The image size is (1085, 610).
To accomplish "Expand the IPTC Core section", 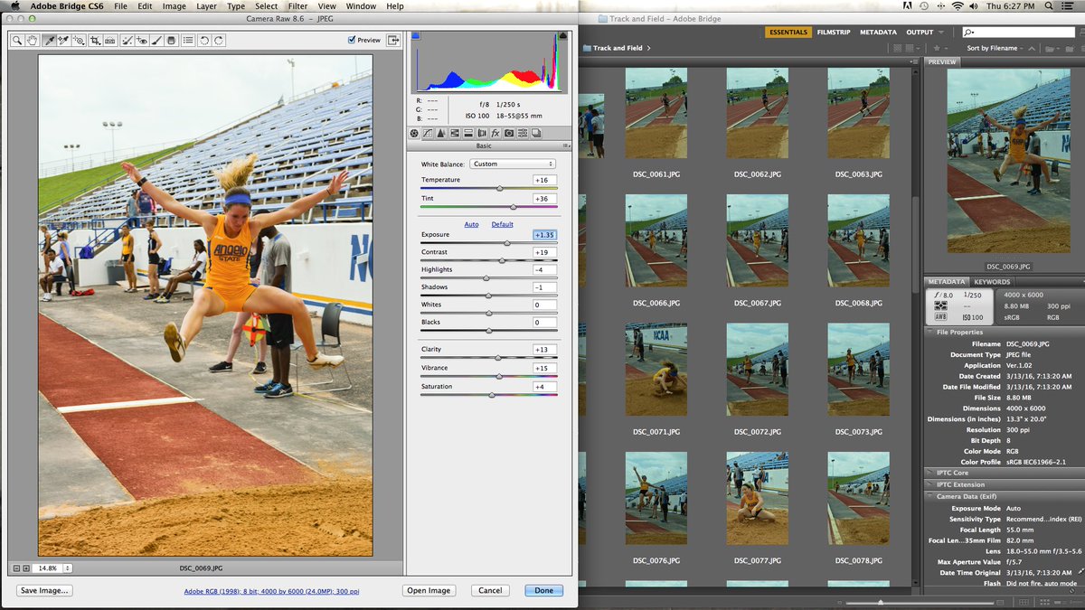I will (1004, 473).
